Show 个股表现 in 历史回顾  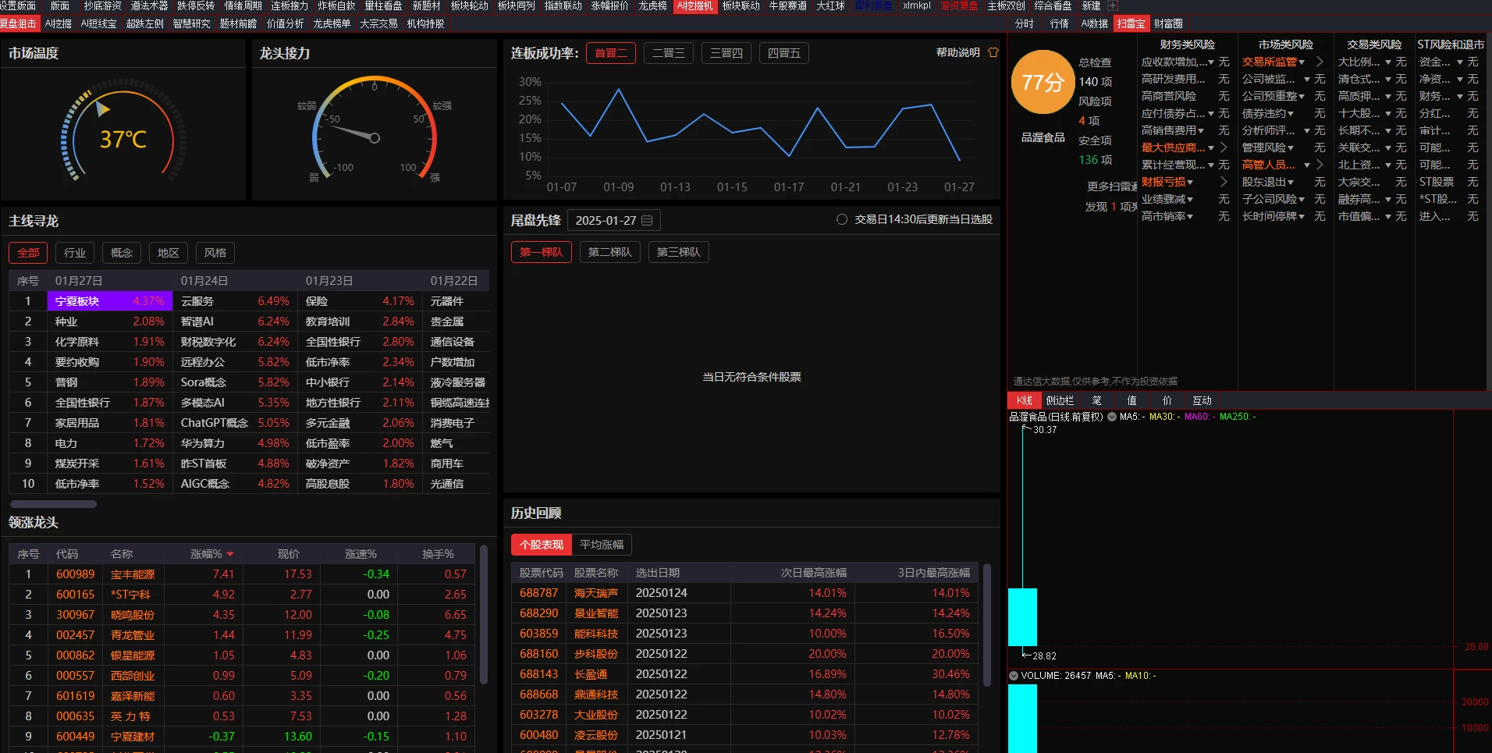click(542, 545)
